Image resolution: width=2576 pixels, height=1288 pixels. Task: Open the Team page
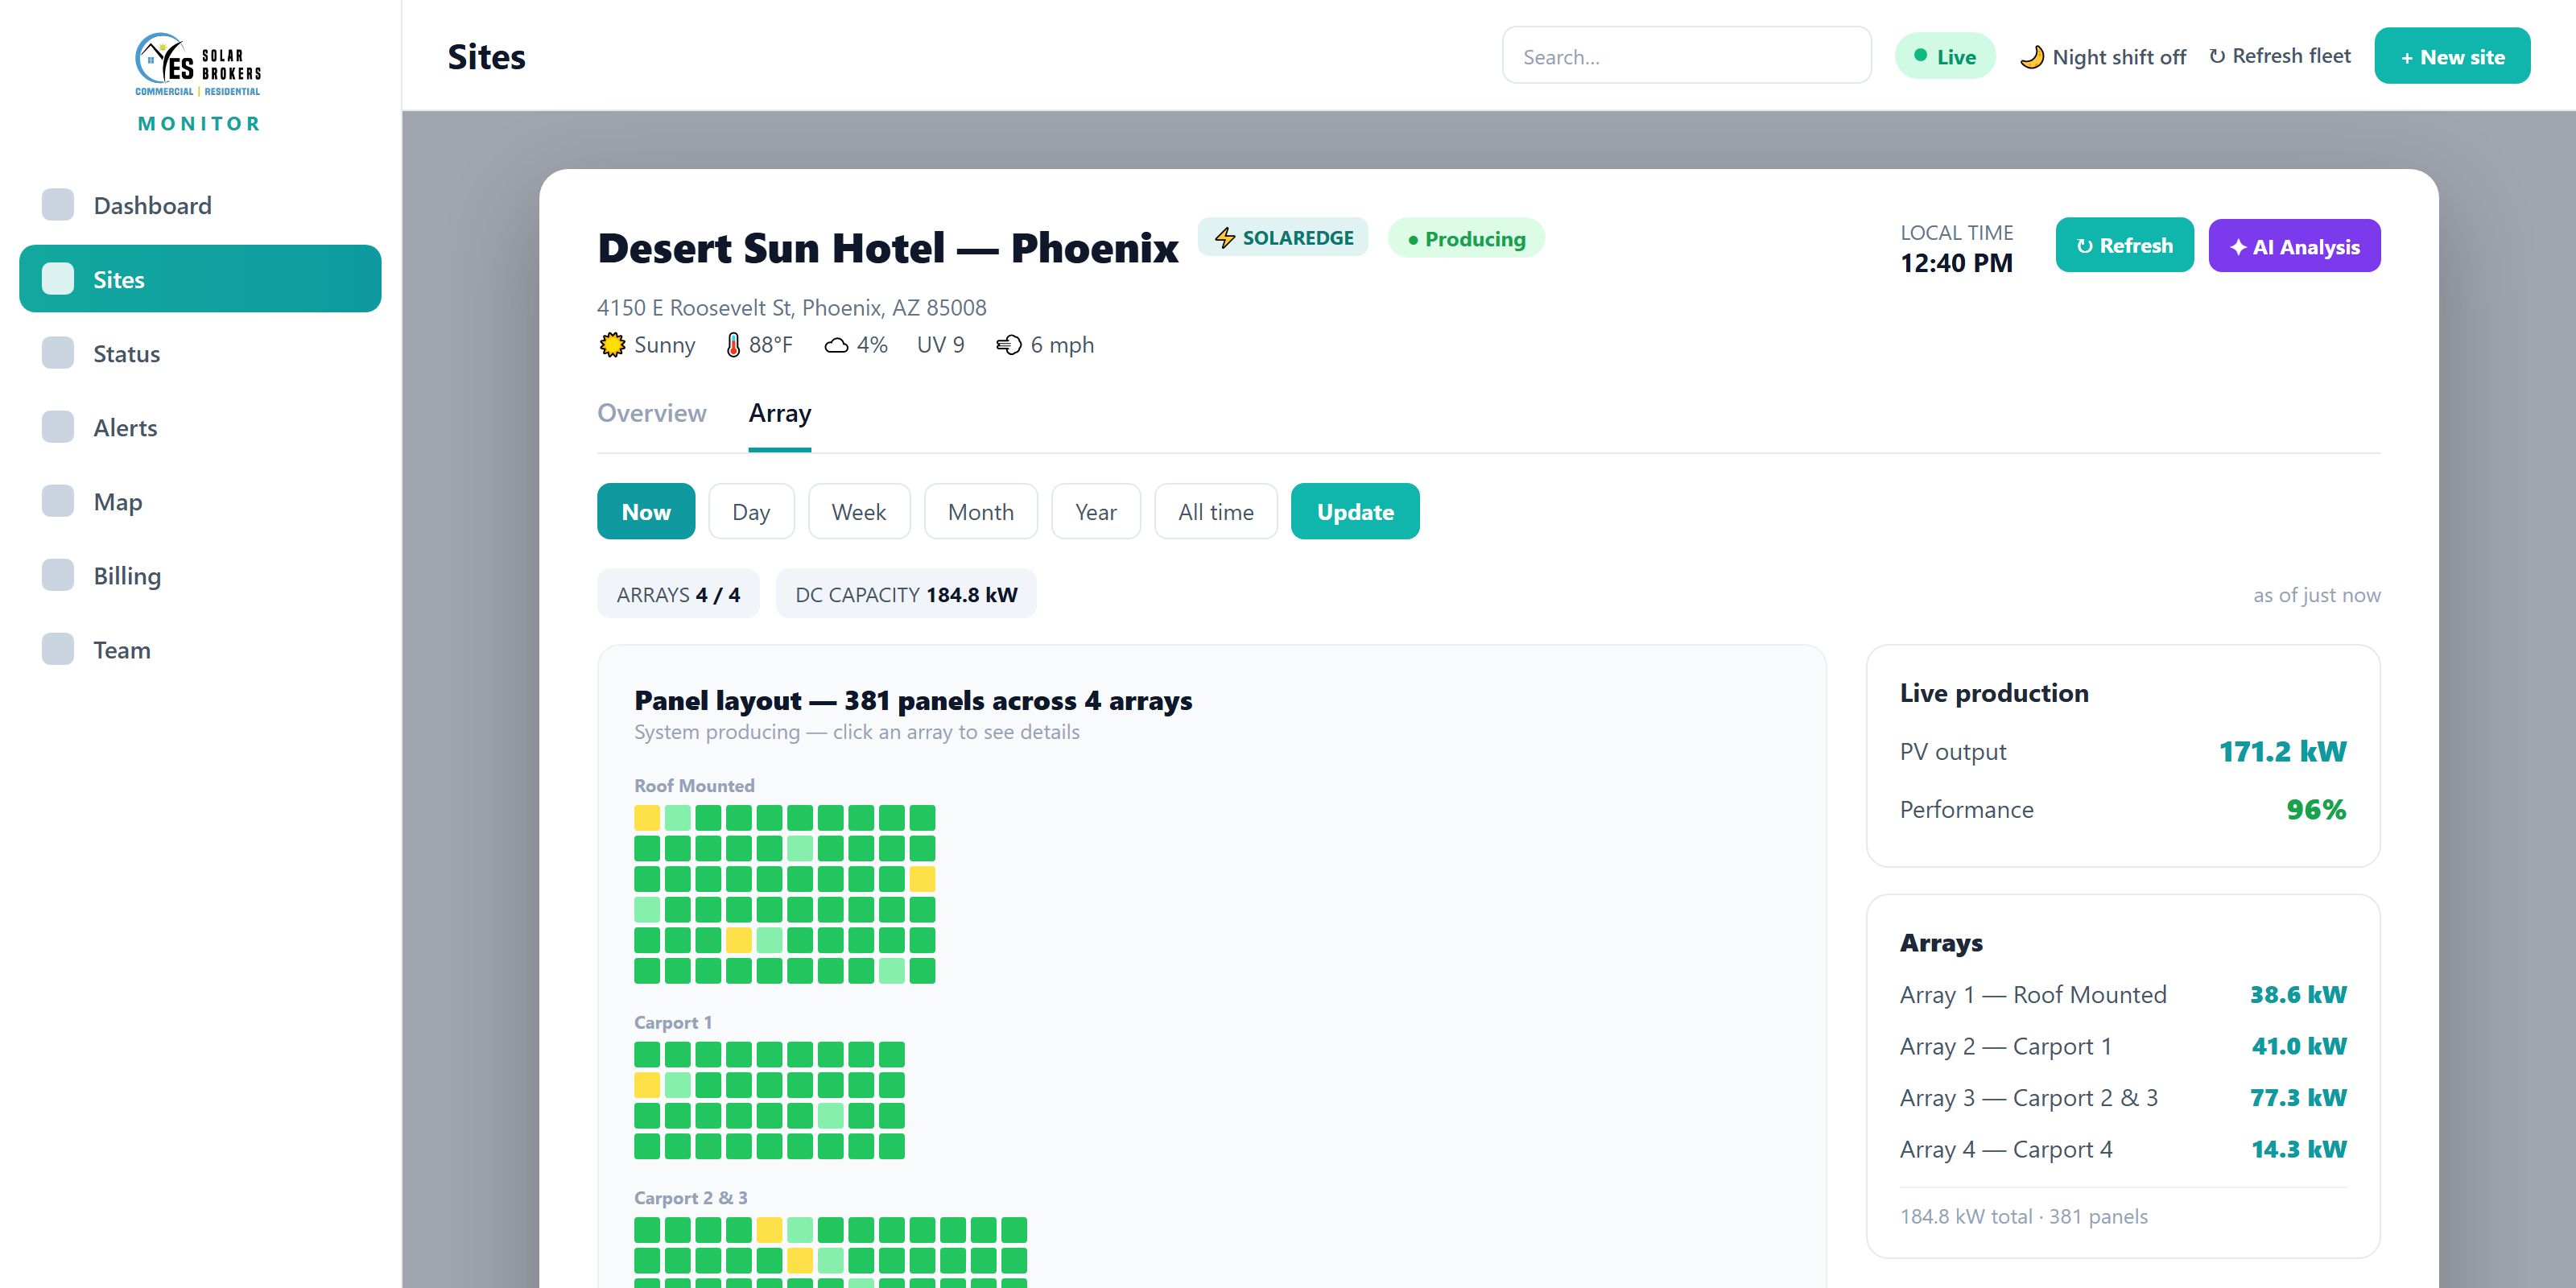pos(200,649)
